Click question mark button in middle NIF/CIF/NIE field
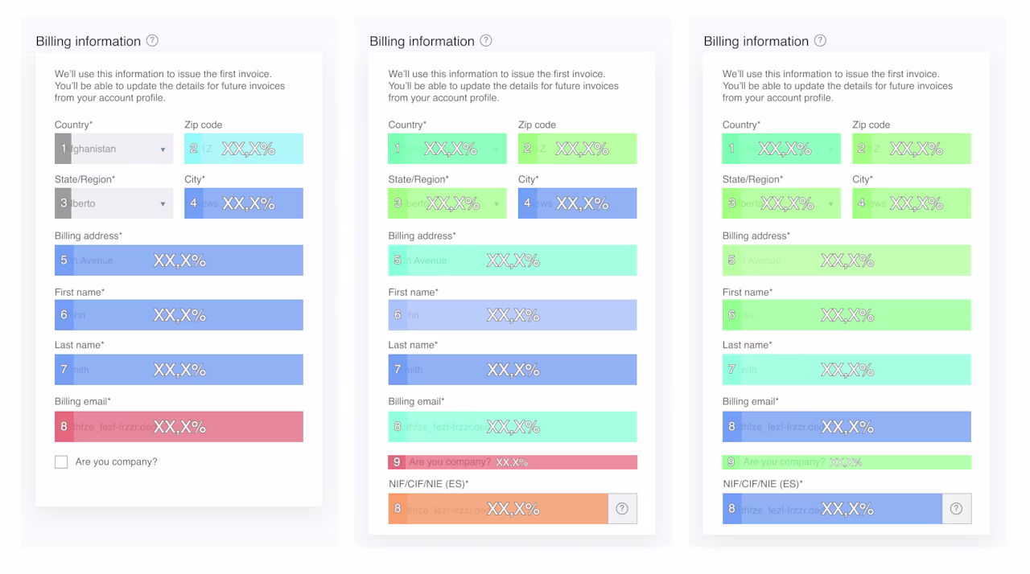 [622, 509]
